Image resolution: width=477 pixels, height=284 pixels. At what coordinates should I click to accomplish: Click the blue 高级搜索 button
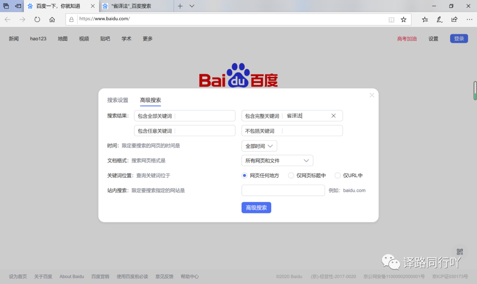pos(256,208)
